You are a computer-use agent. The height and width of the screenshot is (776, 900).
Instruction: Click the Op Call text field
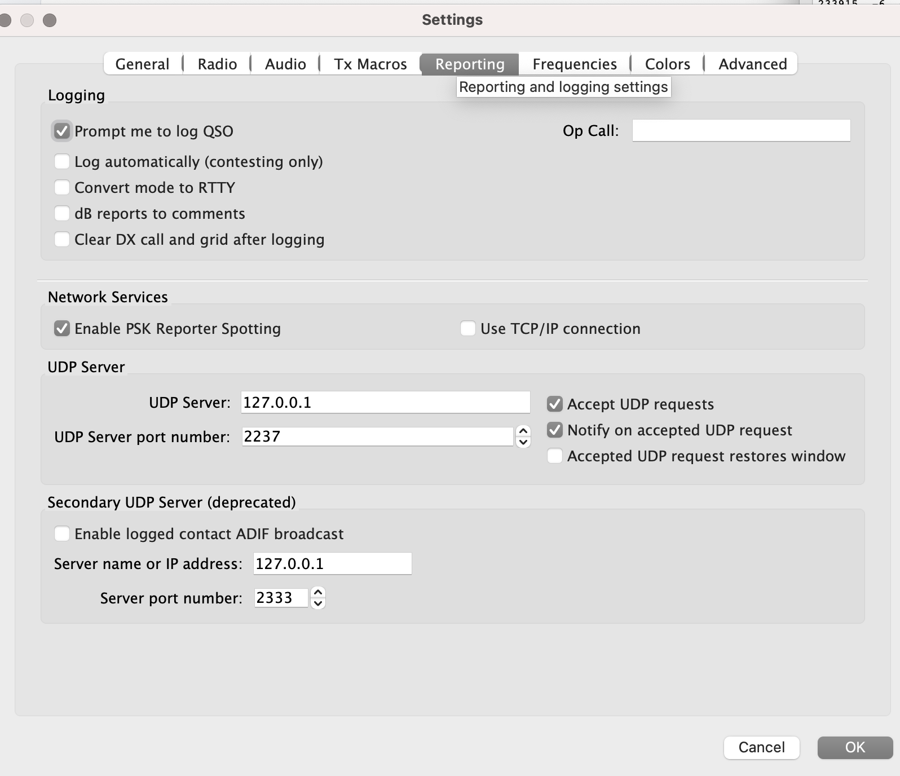(x=741, y=131)
